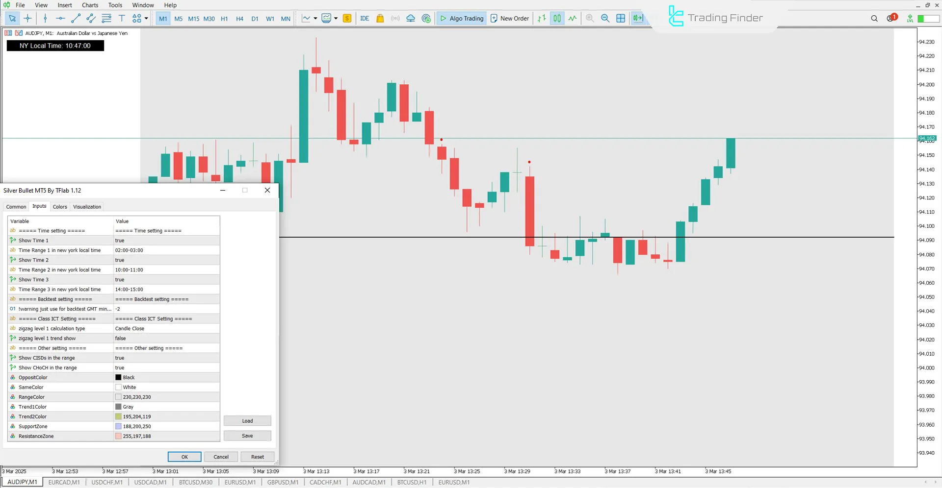The width and height of the screenshot is (942, 488).
Task: Click the Load button in the indicator dialog
Action: [247, 420]
